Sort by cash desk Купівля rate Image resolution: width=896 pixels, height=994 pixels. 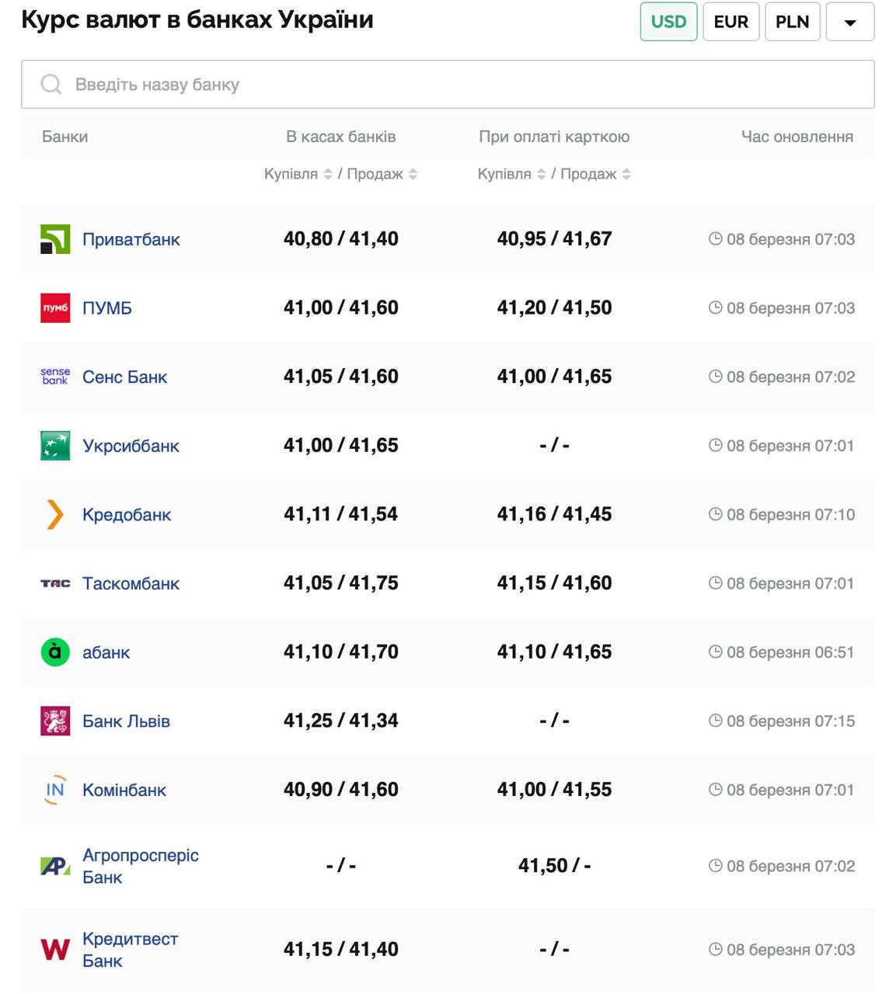coord(328,174)
